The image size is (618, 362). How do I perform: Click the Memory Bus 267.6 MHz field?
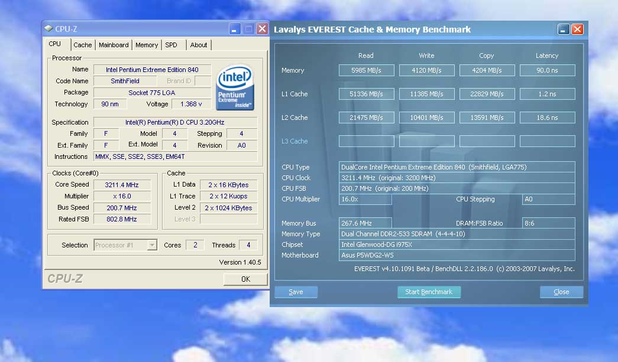tap(365, 223)
